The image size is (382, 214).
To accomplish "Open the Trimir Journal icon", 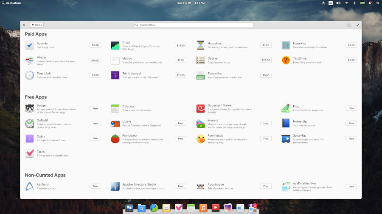I will pos(115,75).
